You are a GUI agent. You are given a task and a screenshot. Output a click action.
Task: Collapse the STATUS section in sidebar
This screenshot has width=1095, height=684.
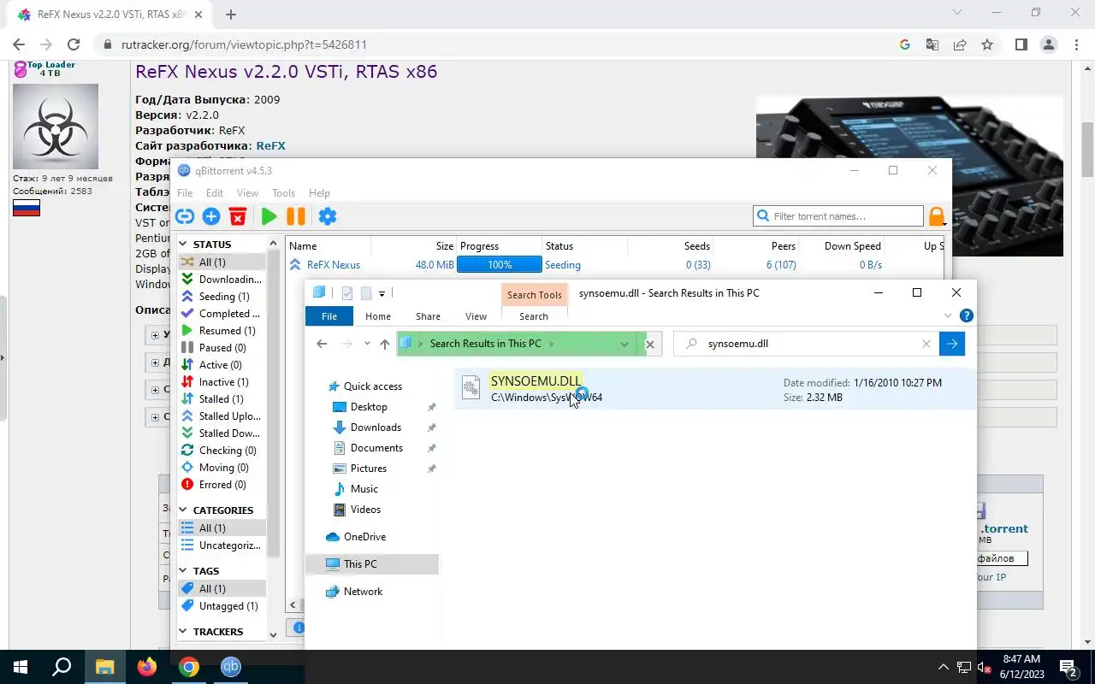(183, 245)
